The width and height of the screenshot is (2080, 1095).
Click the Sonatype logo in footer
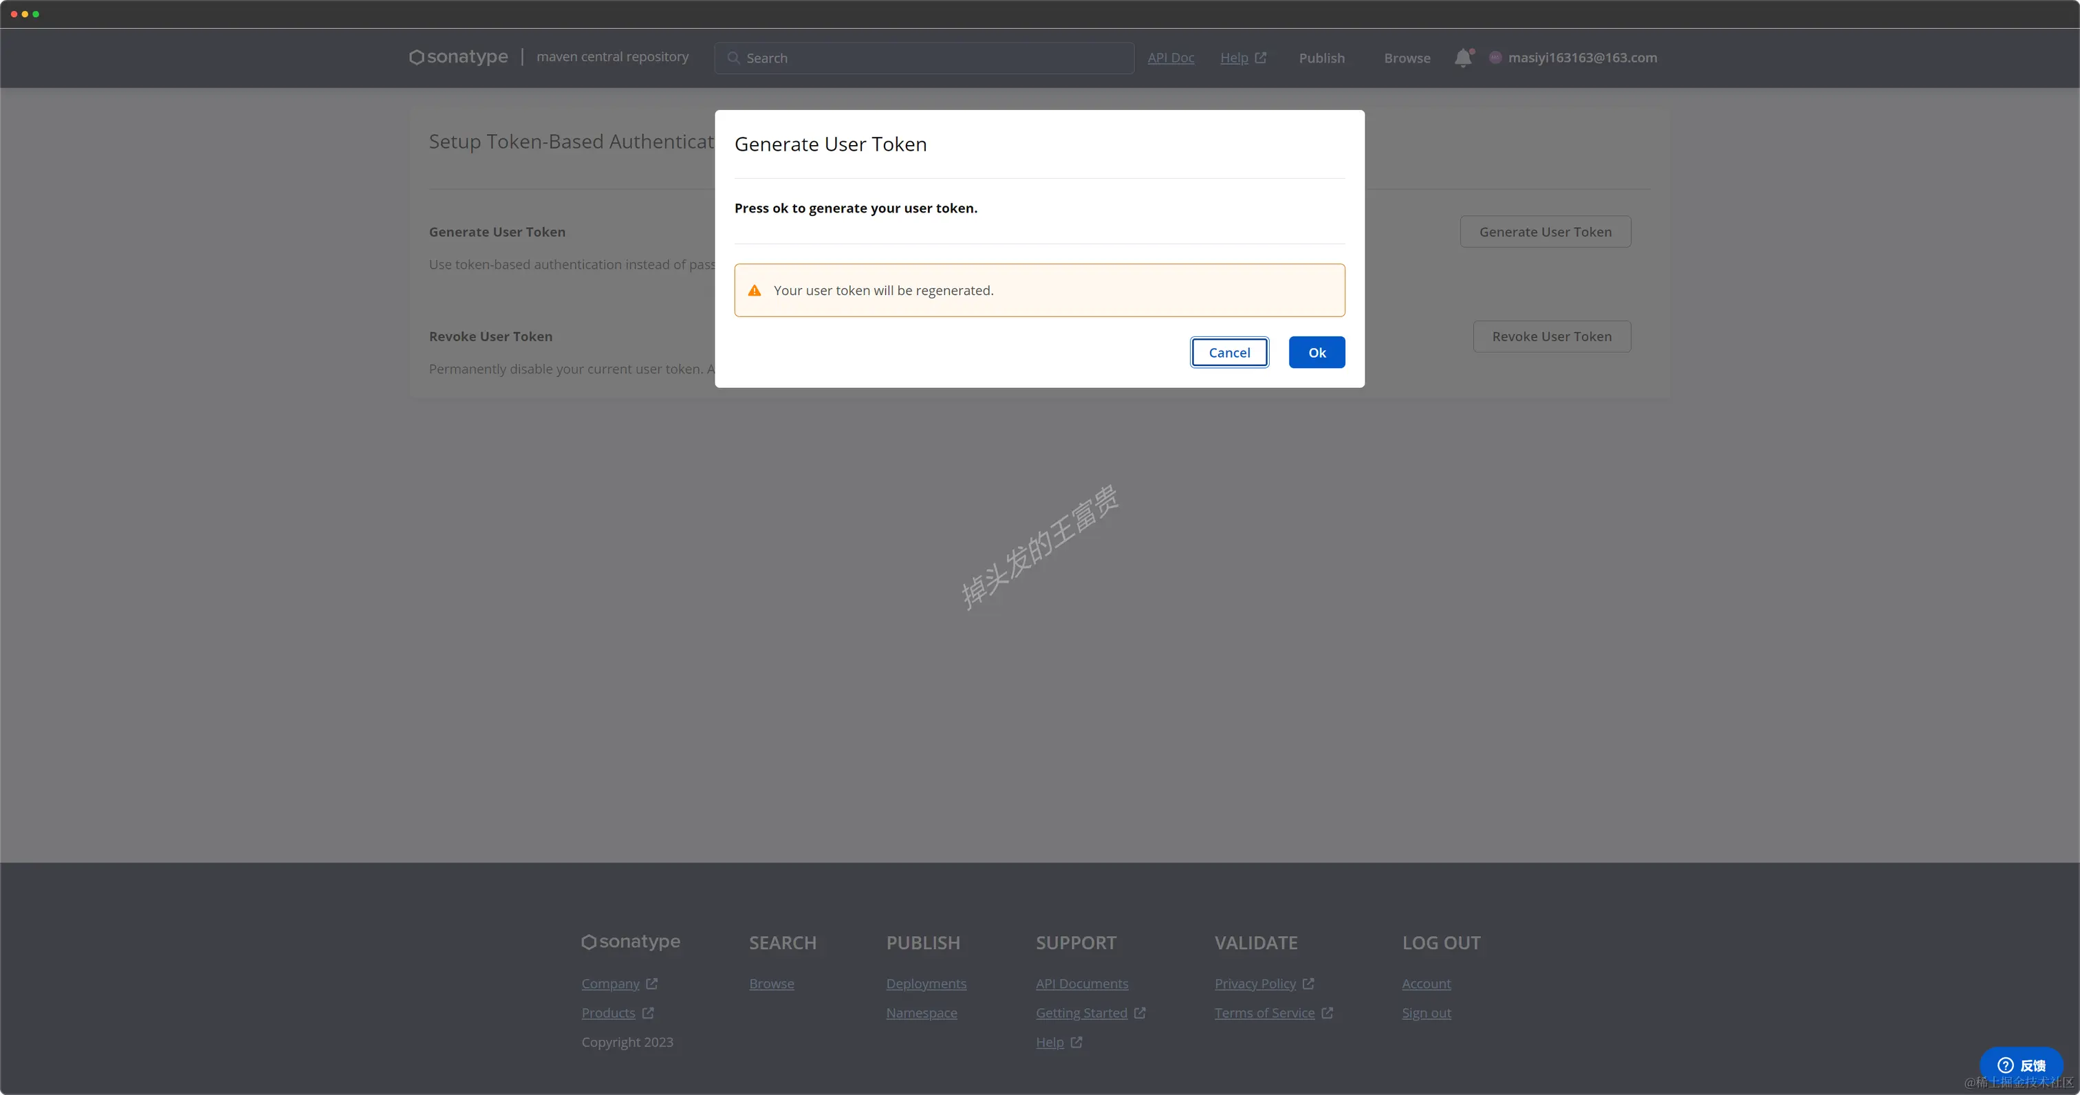(x=631, y=942)
